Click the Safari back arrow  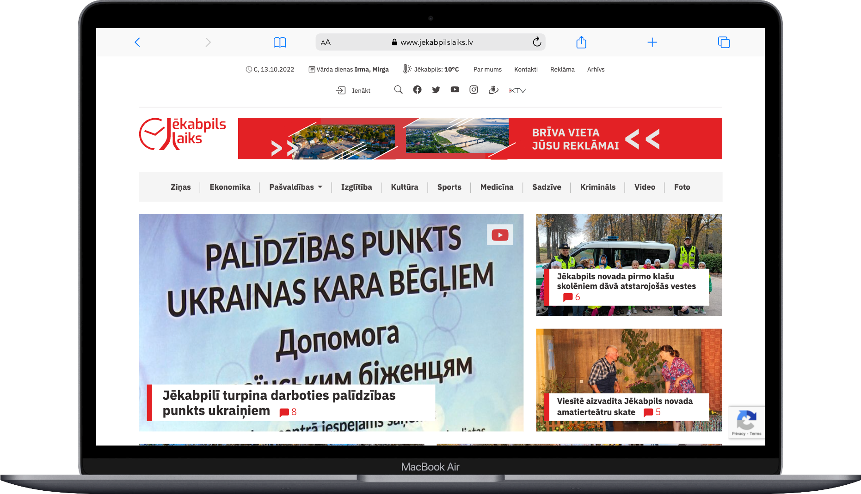[137, 42]
